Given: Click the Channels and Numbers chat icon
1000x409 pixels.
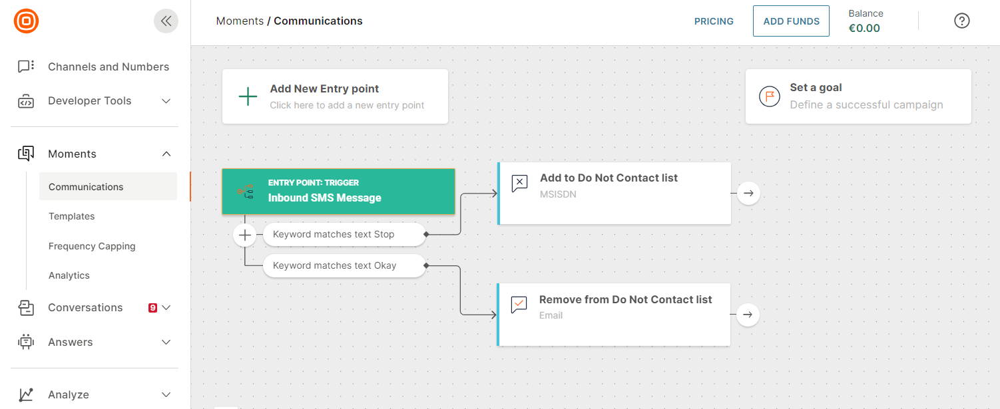Looking at the screenshot, I should point(26,67).
